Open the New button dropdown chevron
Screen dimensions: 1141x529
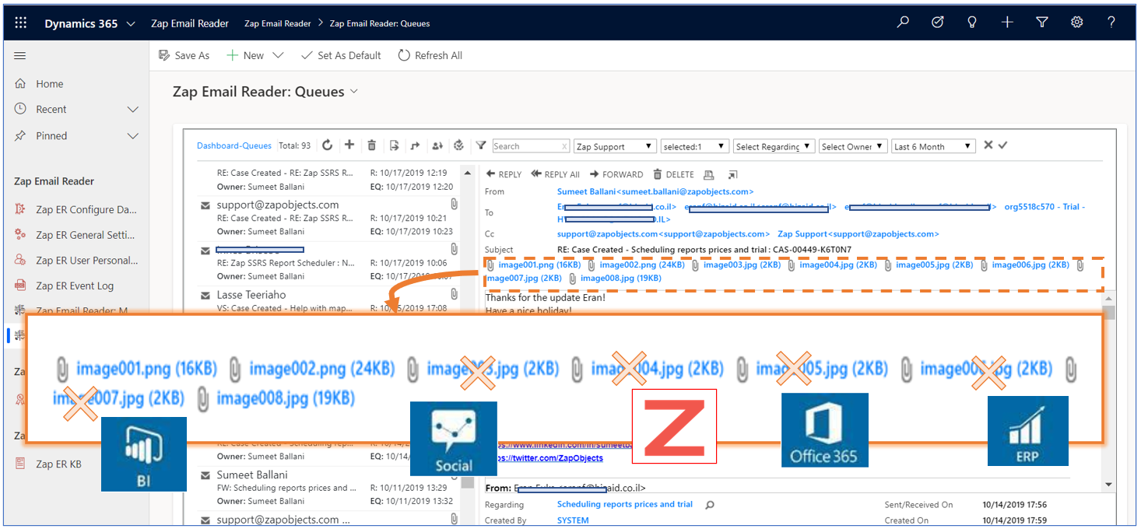(x=278, y=55)
